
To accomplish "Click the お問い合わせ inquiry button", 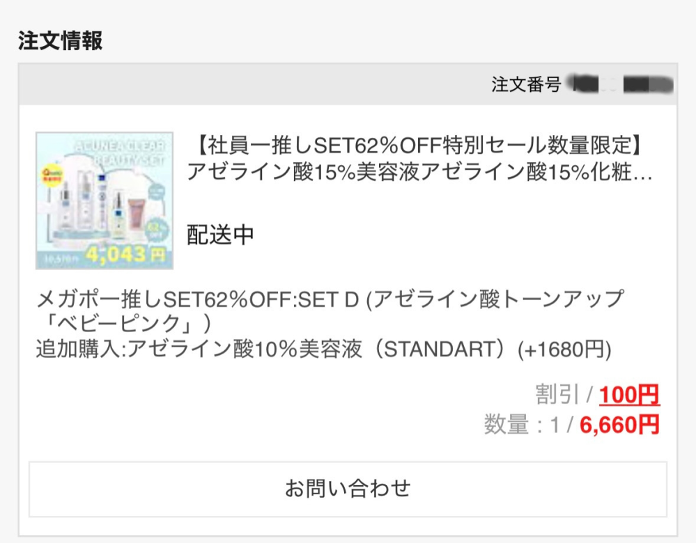I will [x=348, y=489].
